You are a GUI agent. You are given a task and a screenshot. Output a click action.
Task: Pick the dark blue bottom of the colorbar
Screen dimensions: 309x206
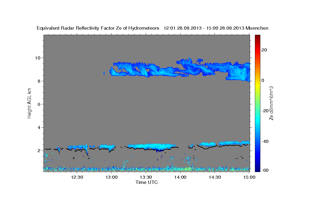[257, 170]
